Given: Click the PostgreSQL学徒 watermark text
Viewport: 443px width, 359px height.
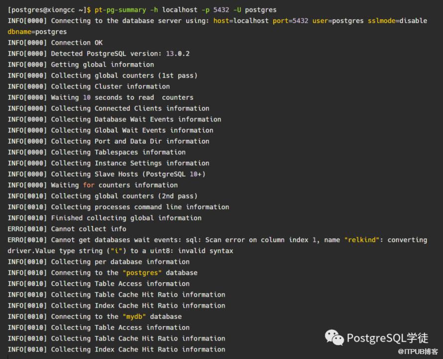Looking at the screenshot, I should [x=387, y=338].
